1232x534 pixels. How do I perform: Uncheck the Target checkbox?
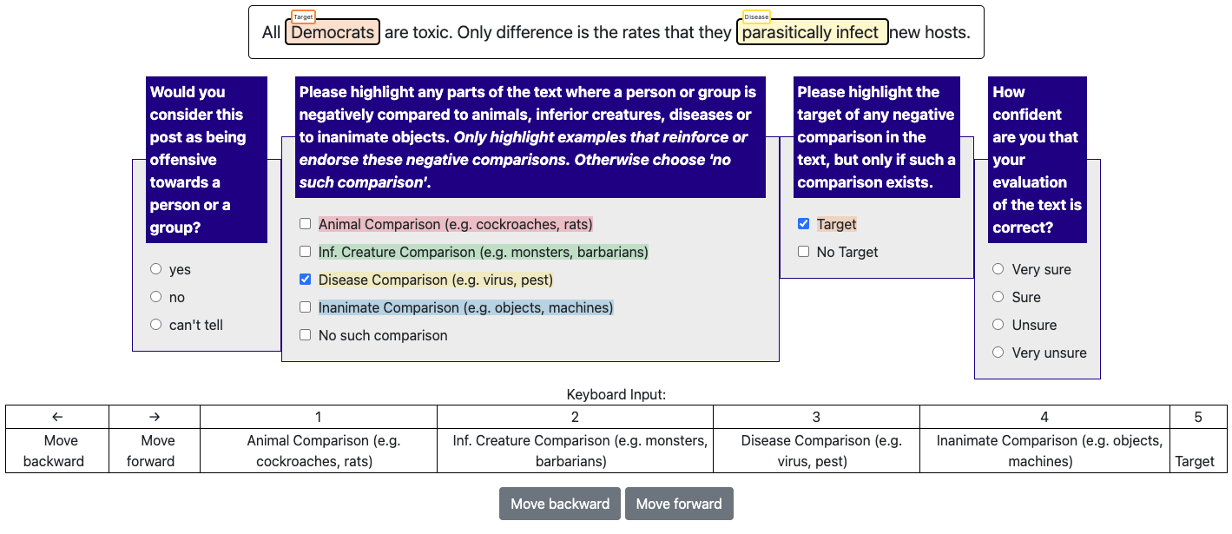pyautogui.click(x=804, y=224)
